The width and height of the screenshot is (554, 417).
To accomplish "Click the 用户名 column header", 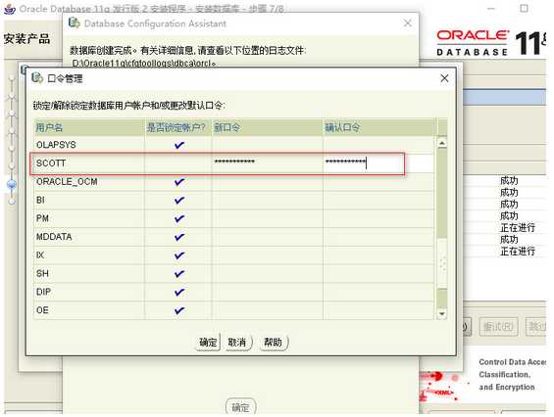I will [89, 127].
